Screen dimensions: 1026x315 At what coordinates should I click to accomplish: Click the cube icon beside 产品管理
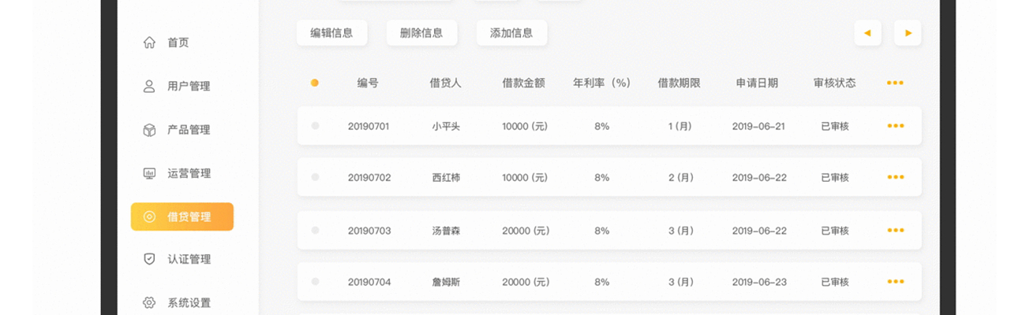tap(149, 130)
